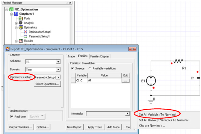Click the Output Variables... button

[x=21, y=127]
